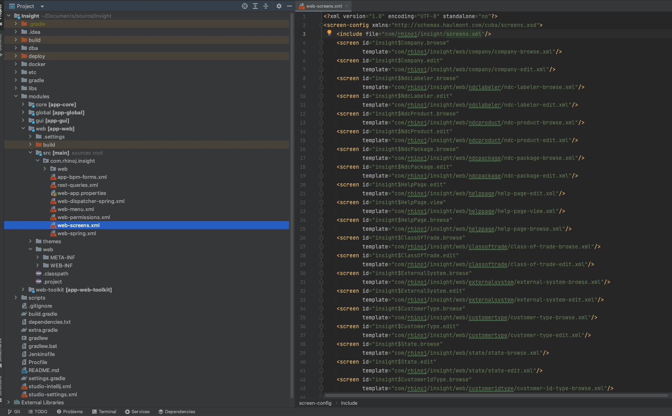This screenshot has width=672, height=416.
Task: Click the .gitignore file icon
Action: tap(24, 306)
